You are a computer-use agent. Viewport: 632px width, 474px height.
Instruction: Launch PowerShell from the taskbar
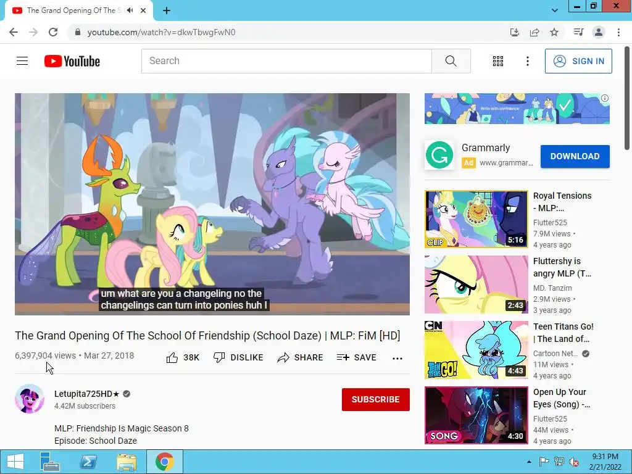coord(88,462)
